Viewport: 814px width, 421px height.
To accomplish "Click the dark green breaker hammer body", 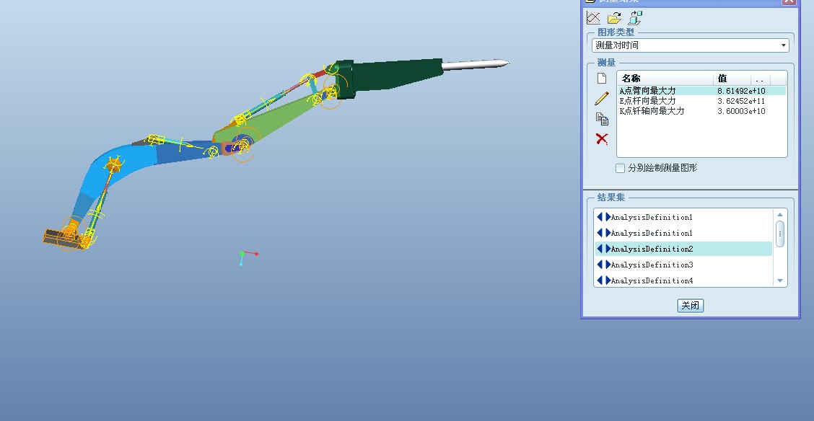I will 395,76.
